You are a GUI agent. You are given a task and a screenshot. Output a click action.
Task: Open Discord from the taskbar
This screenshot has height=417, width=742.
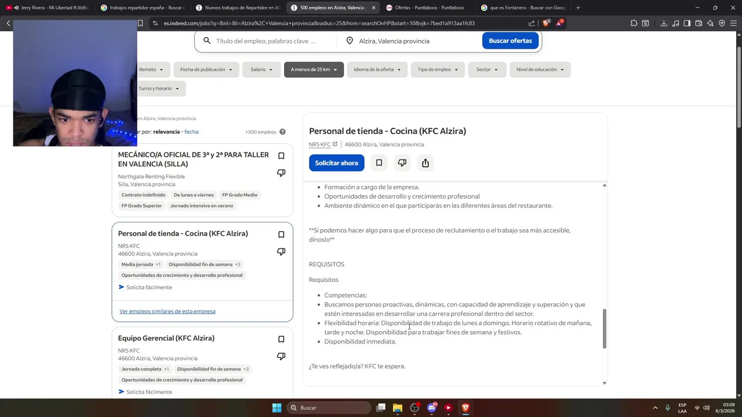[x=431, y=408]
